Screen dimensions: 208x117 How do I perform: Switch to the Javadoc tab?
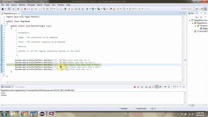click(x=20, y=87)
